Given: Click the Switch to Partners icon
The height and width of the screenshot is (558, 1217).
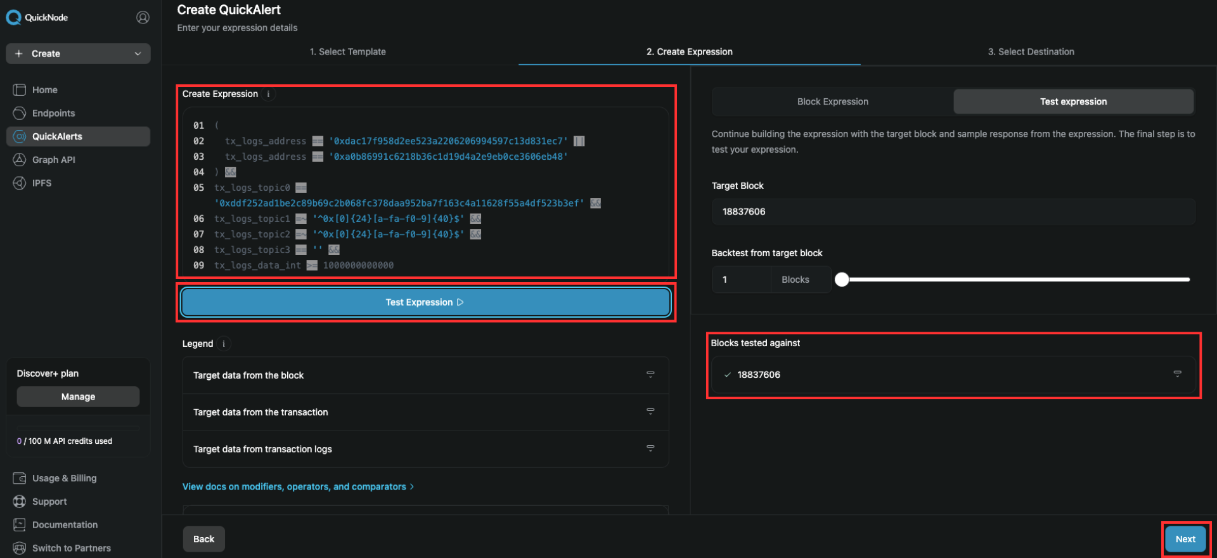Looking at the screenshot, I should pyautogui.click(x=20, y=548).
